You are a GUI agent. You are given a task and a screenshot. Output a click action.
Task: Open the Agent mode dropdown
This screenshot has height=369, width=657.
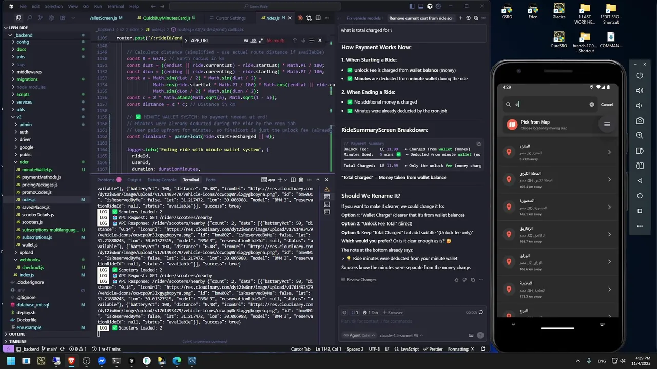(x=359, y=335)
